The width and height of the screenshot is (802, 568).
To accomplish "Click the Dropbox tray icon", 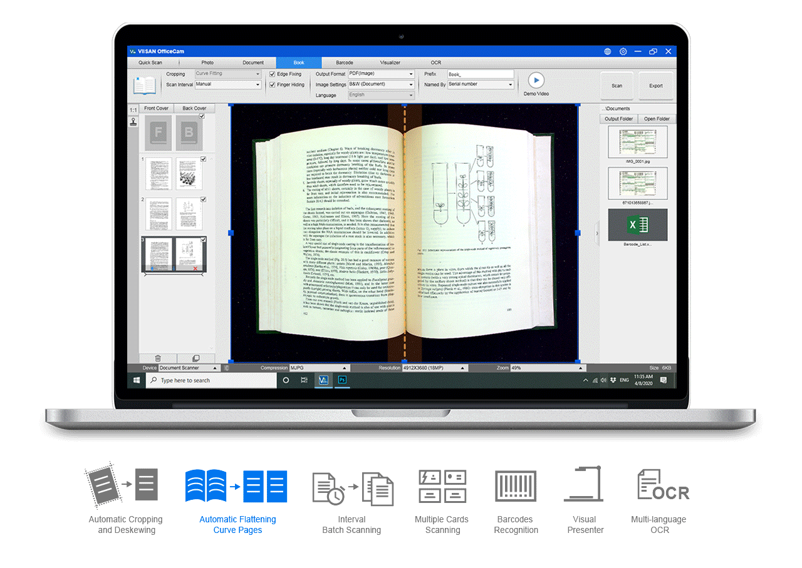I will tap(612, 380).
